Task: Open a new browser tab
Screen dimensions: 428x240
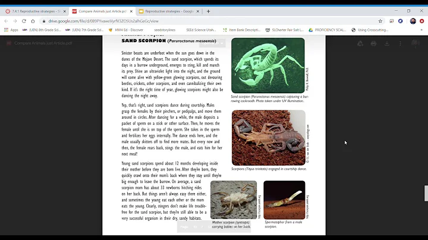Action: pyautogui.click(x=208, y=11)
